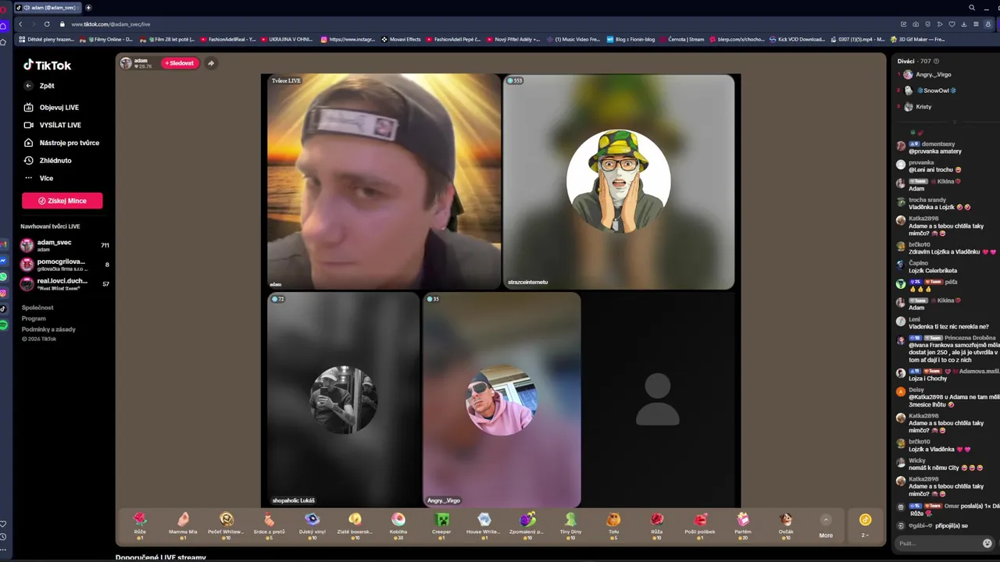Open Podmínky a zásady link
The image size is (1000, 562).
tap(48, 329)
